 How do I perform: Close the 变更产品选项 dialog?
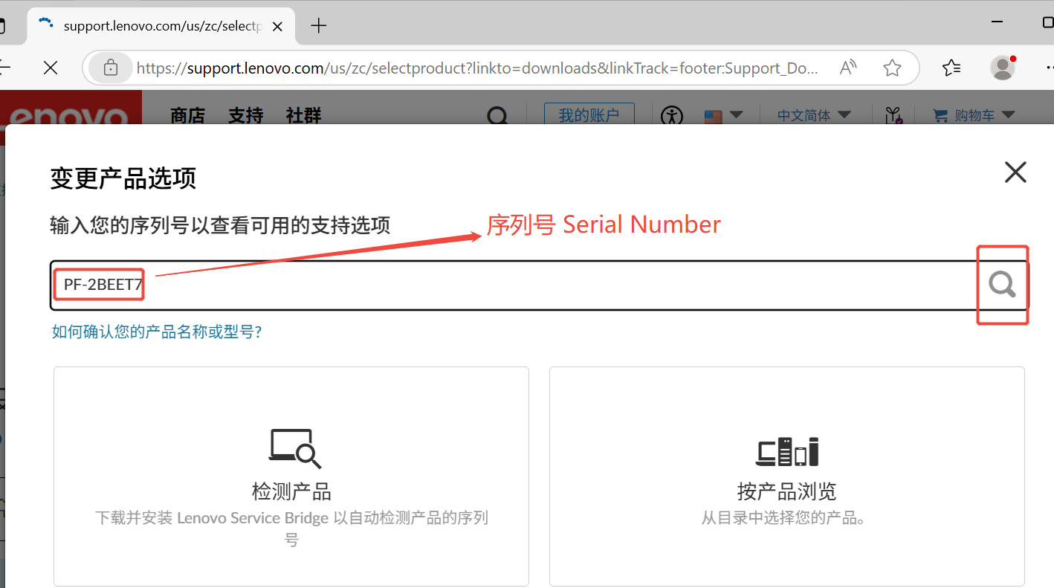coord(1015,172)
